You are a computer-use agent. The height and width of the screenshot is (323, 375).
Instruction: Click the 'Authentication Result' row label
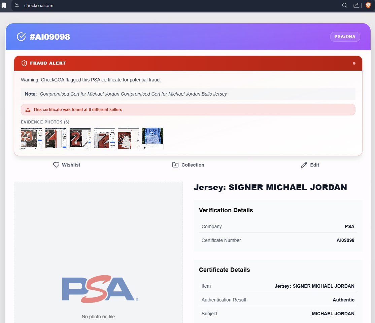pos(224,300)
